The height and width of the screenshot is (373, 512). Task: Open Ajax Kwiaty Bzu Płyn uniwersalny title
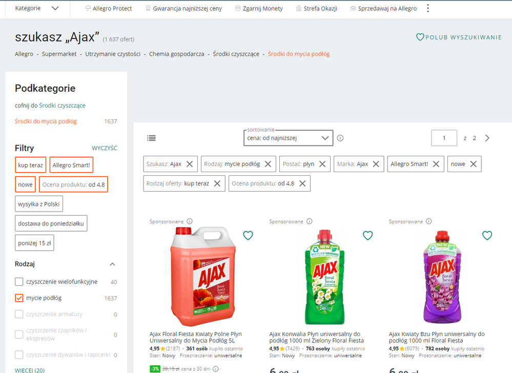point(437,337)
